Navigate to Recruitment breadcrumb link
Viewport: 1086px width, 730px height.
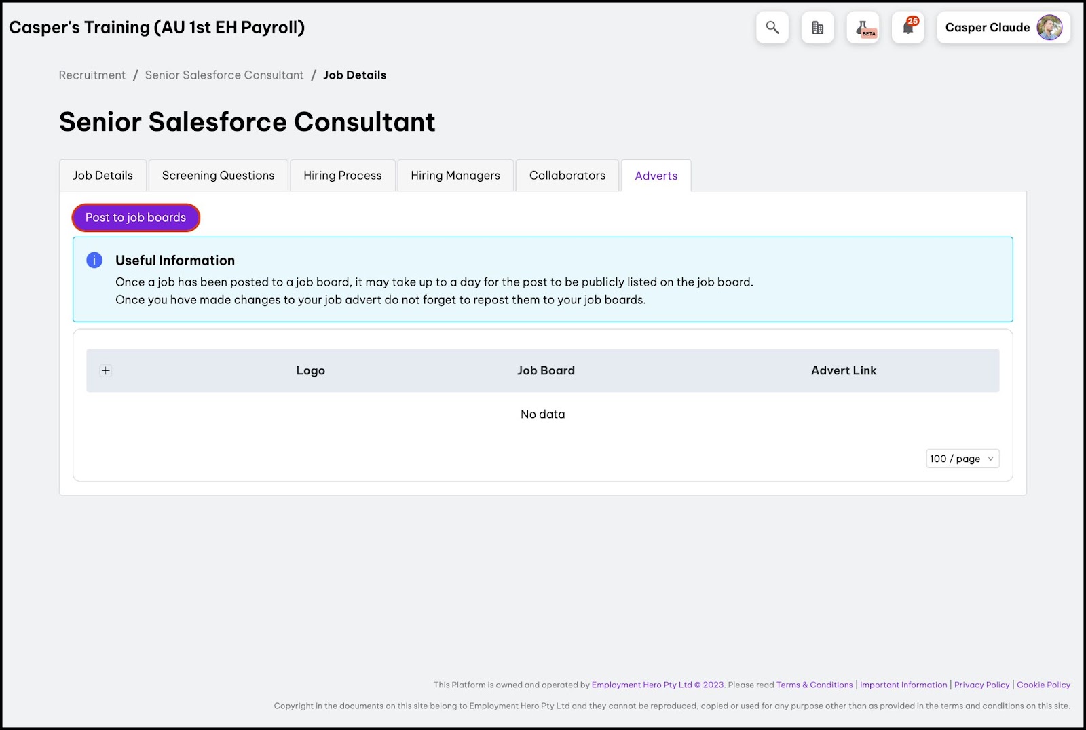[x=92, y=75]
